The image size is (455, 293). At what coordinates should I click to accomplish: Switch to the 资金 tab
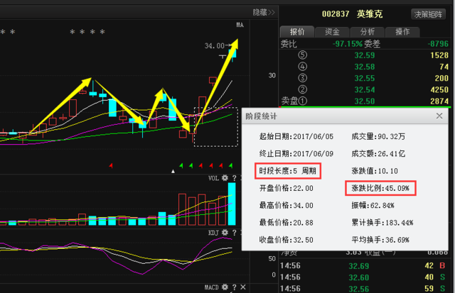[332, 31]
